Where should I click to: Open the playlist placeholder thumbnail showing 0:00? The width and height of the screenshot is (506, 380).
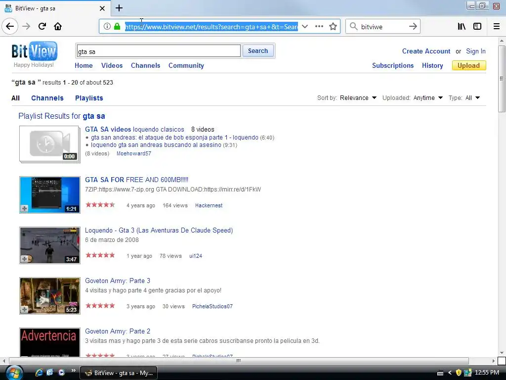click(49, 144)
